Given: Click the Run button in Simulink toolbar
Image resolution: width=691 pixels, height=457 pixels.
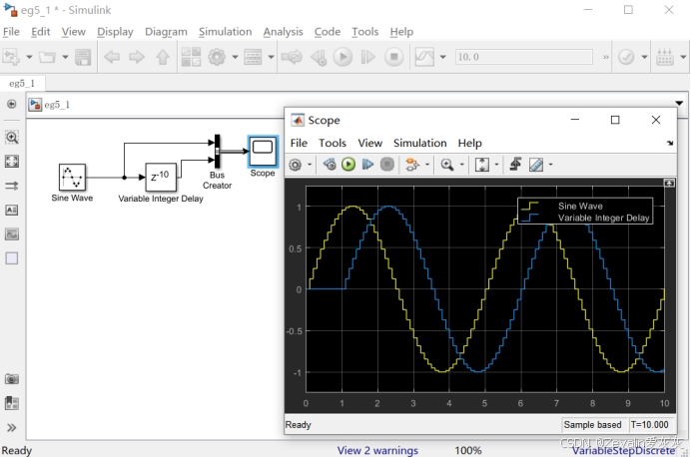Looking at the screenshot, I should (343, 57).
